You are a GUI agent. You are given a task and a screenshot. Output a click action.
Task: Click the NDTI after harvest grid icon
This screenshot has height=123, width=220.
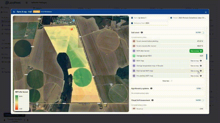point(134,51)
